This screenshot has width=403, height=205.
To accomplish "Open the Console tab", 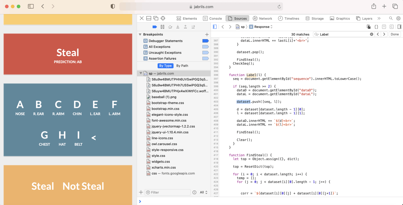I will pos(213,18).
